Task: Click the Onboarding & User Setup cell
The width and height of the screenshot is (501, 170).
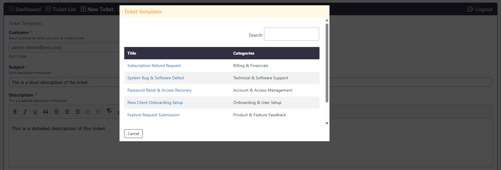Action: 275,102
